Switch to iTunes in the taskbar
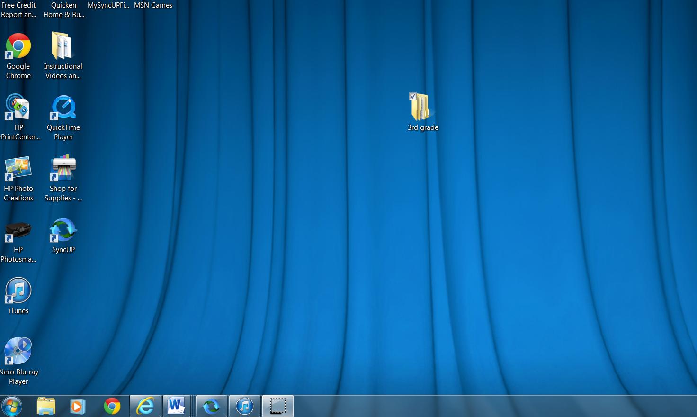697x417 pixels. (245, 406)
